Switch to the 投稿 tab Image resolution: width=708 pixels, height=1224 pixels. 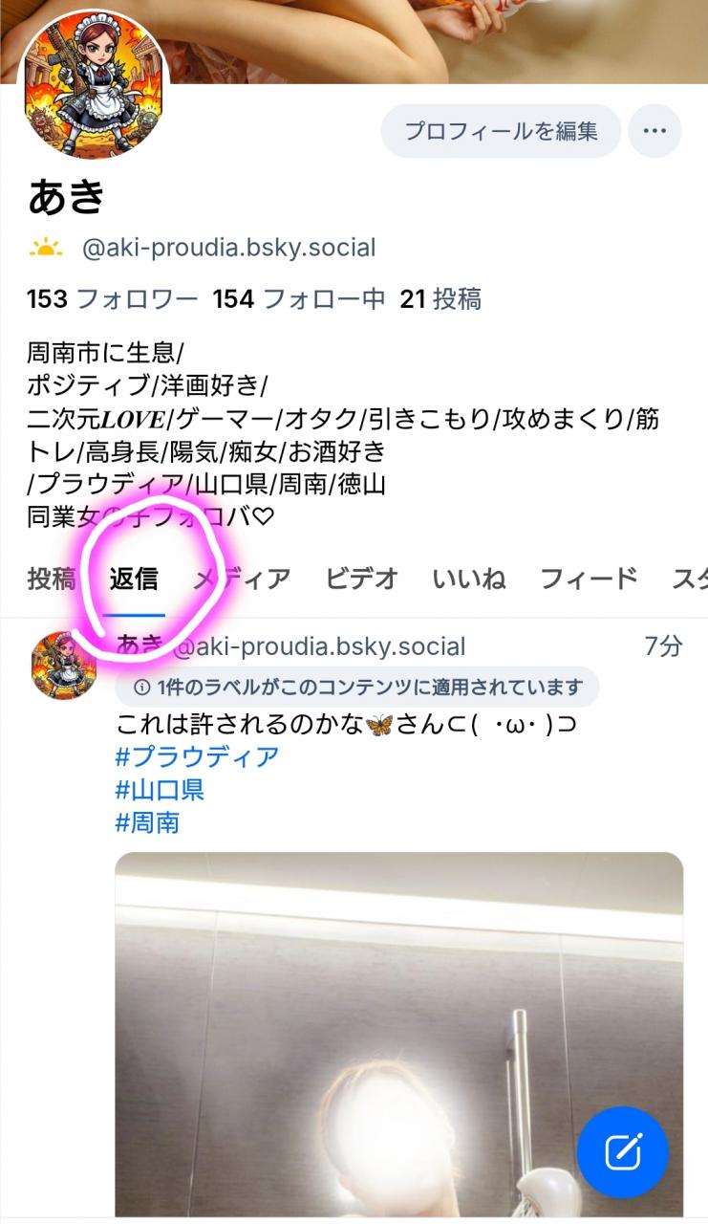tap(52, 579)
